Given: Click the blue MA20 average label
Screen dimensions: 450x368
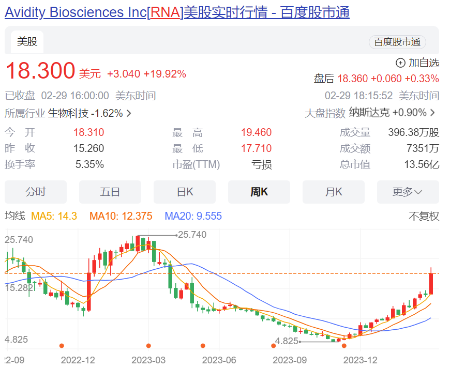Looking at the screenshot, I should click(x=193, y=216).
